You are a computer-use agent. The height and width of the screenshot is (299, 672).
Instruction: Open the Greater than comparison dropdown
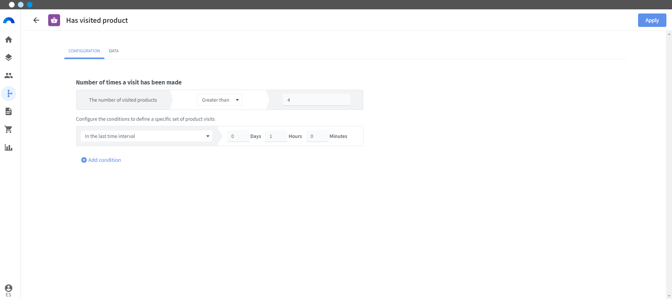pyautogui.click(x=220, y=100)
